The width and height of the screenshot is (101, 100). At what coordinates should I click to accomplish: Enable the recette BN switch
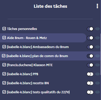(x=90, y=83)
